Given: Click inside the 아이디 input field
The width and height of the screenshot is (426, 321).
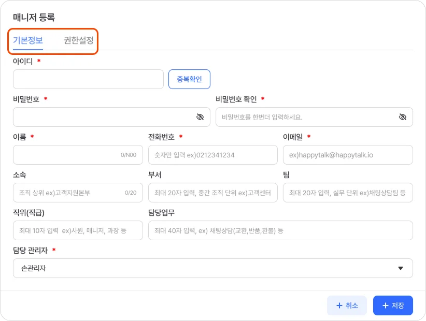Looking at the screenshot, I should coord(88,79).
